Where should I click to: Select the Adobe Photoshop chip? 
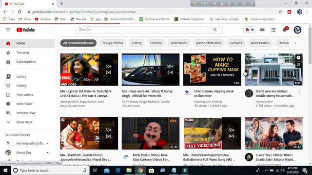209,43
